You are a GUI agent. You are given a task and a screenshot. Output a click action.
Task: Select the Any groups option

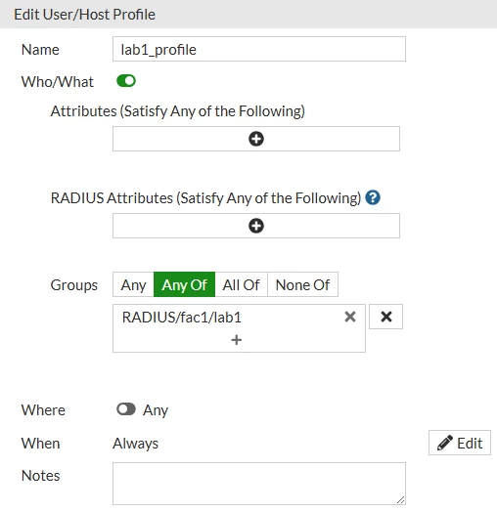tap(133, 284)
